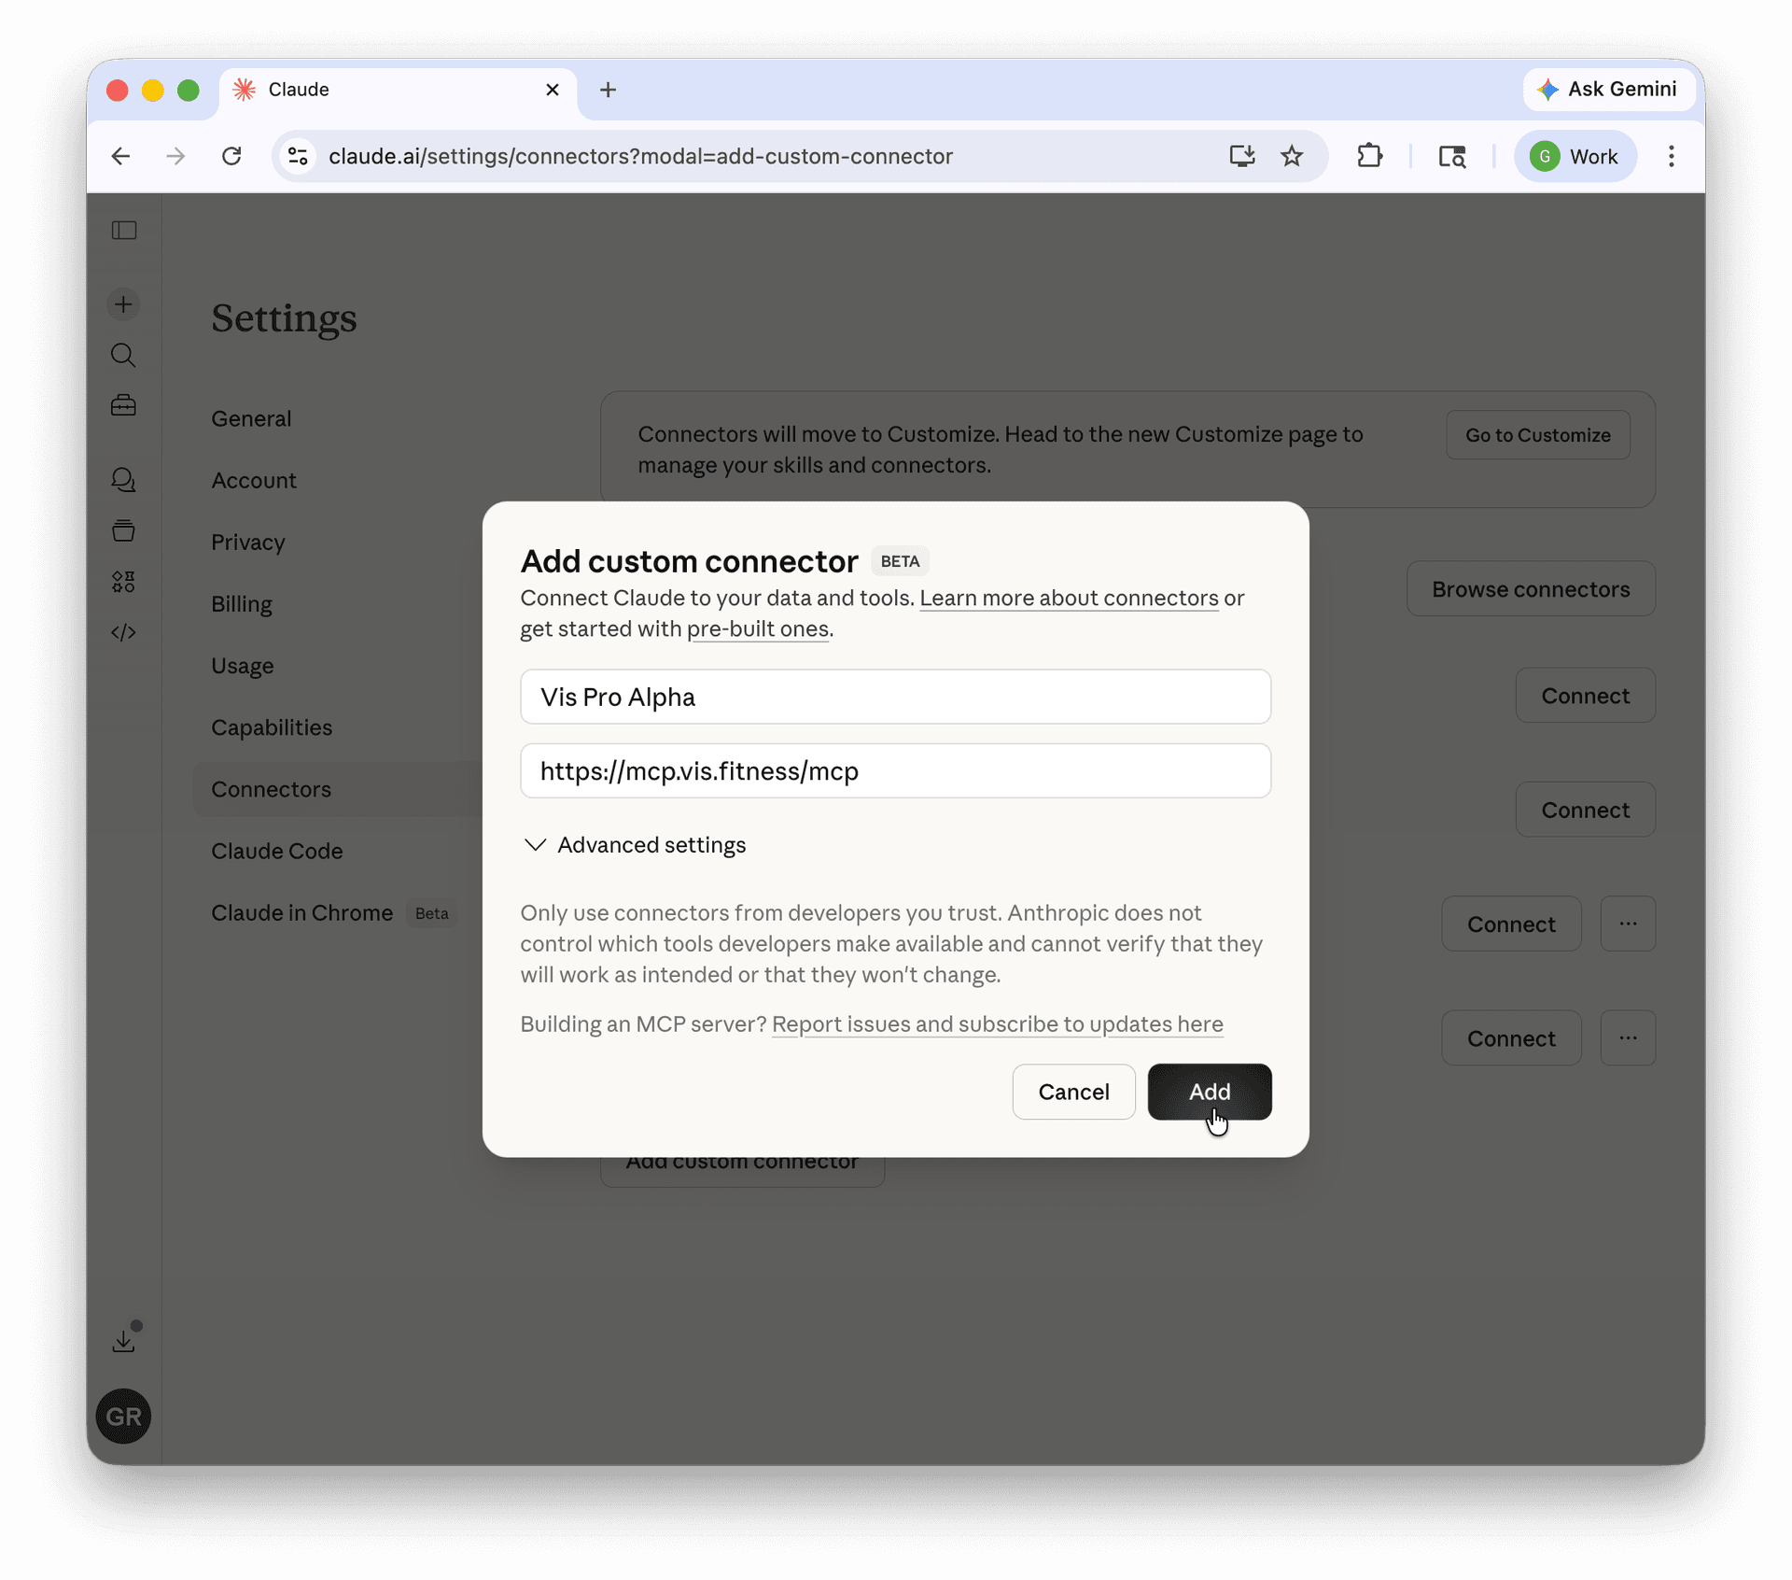Enable browser extensions via the puzzle icon

point(1368,156)
